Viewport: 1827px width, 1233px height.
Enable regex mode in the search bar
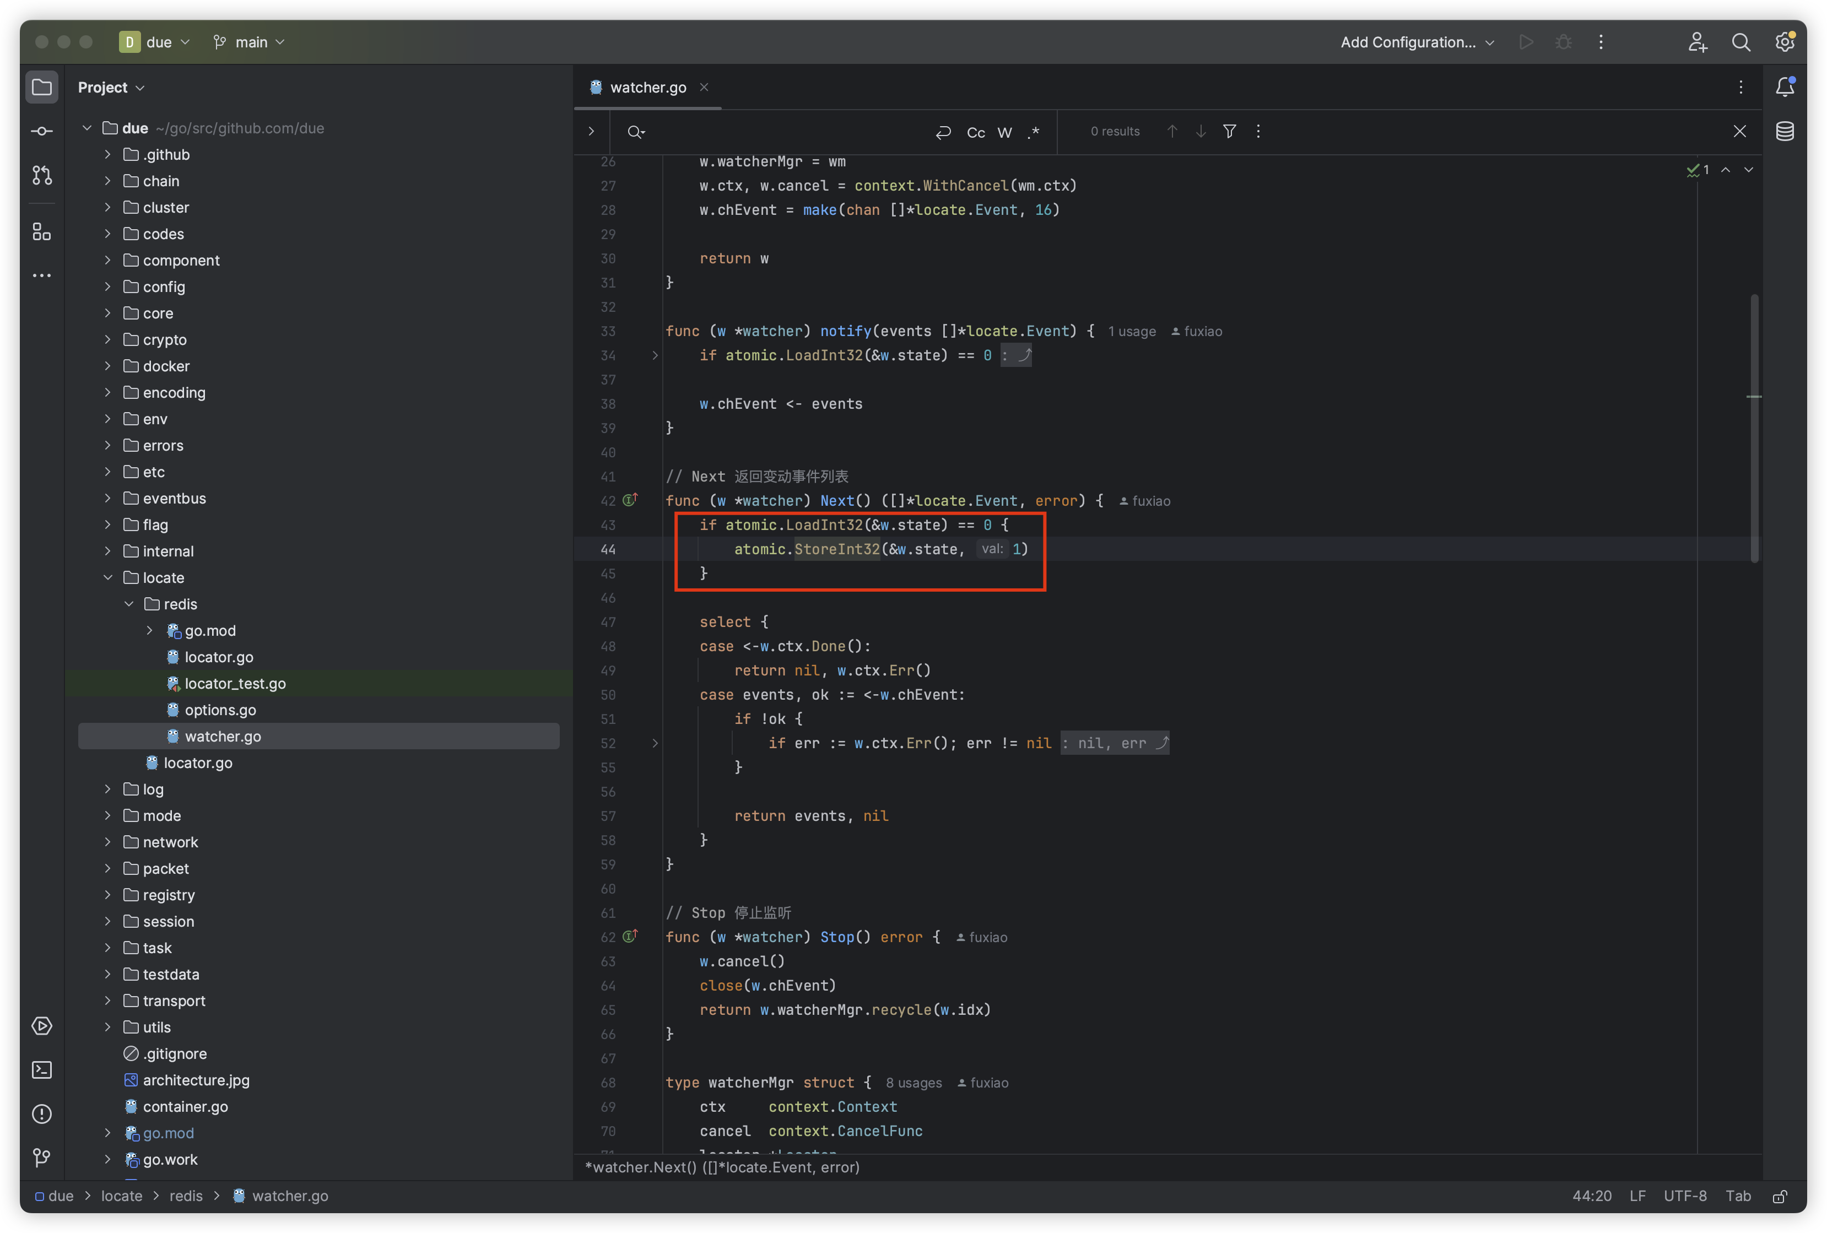coord(1034,131)
